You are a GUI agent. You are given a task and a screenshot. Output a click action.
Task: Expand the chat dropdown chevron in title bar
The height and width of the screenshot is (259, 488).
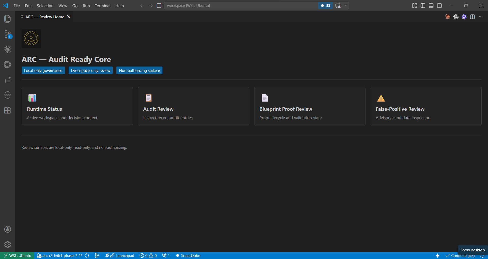pos(345,6)
